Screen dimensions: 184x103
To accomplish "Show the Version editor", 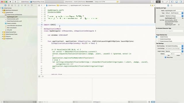I will (x=167, y=2).
